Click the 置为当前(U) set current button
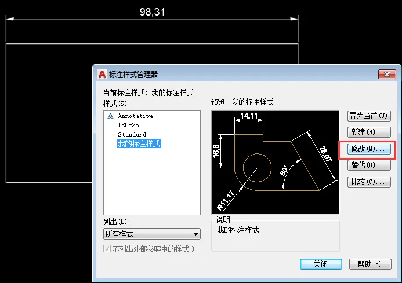The width and height of the screenshot is (402, 283). pyautogui.click(x=369, y=116)
